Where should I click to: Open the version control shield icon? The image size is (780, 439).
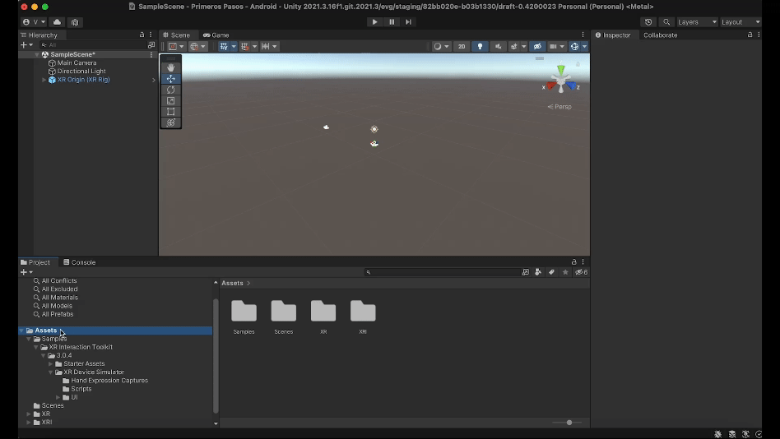[x=75, y=22]
